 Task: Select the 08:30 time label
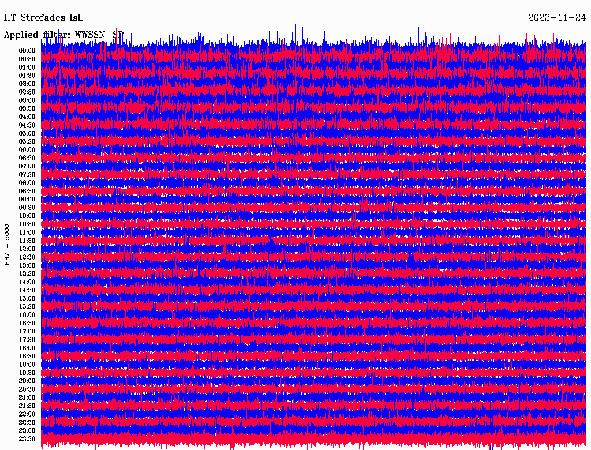coord(27,191)
